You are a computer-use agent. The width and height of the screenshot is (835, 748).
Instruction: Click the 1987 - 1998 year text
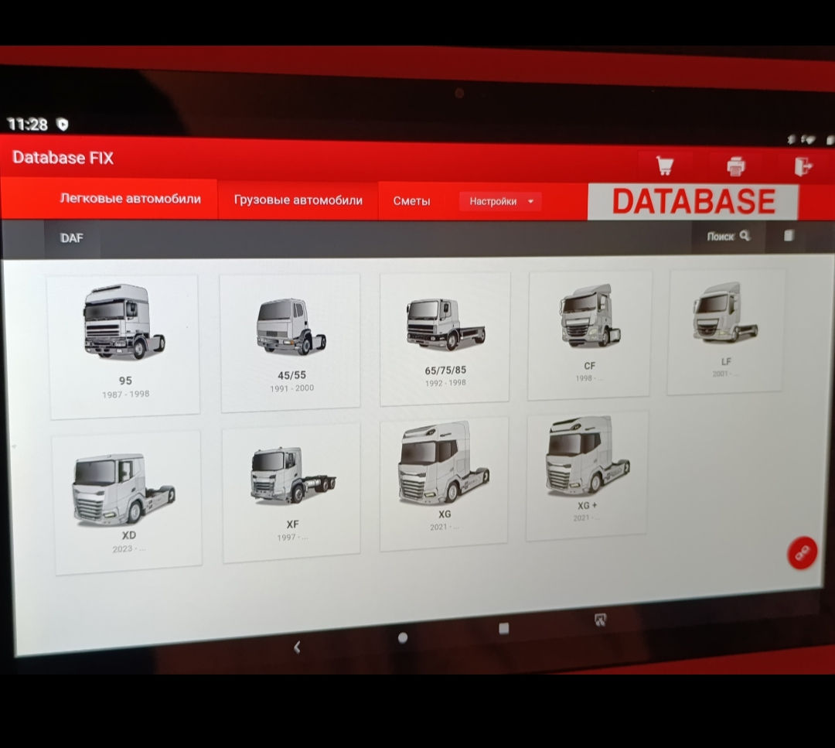pos(126,394)
